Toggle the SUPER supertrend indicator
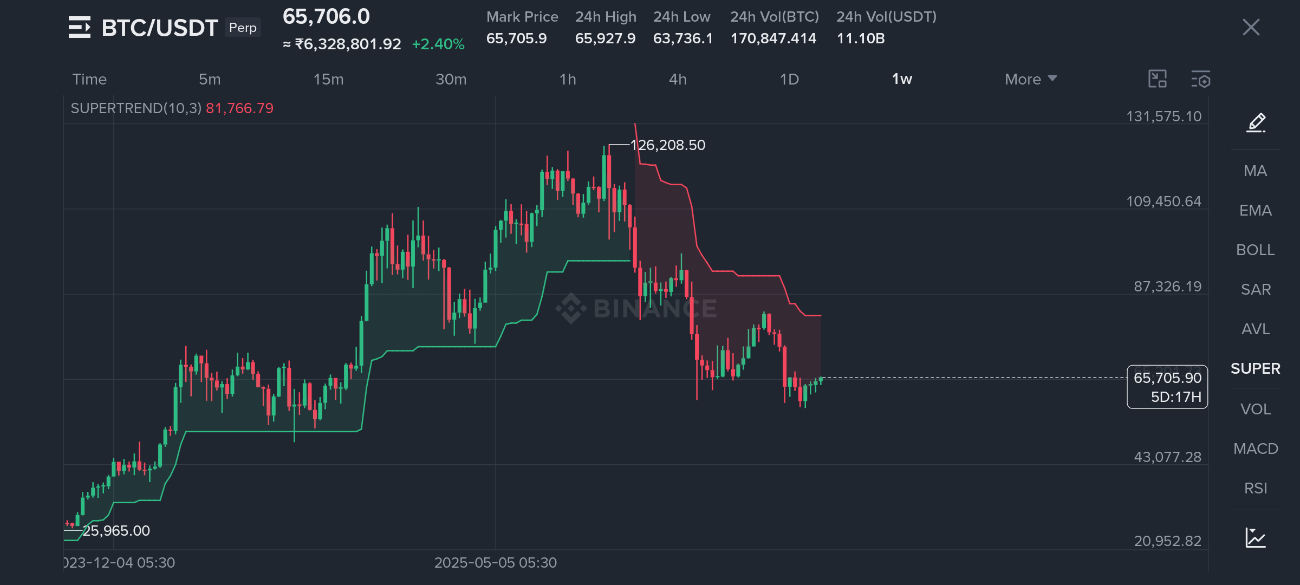 point(1255,368)
